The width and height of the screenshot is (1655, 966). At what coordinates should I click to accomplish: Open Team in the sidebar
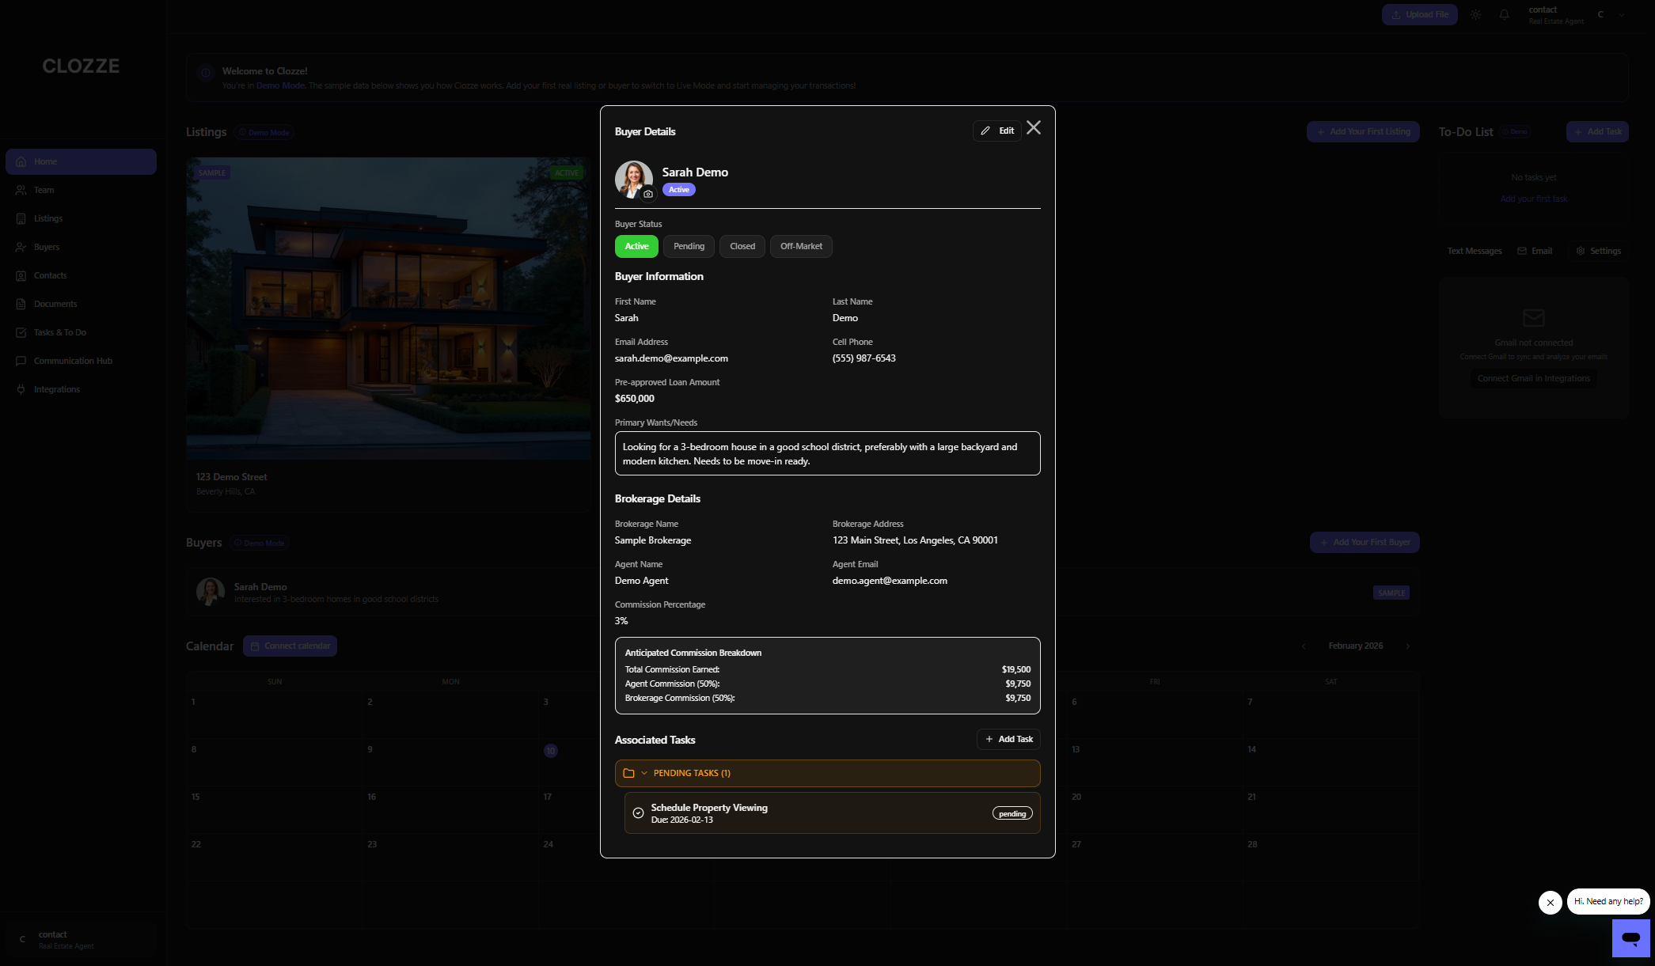[43, 190]
